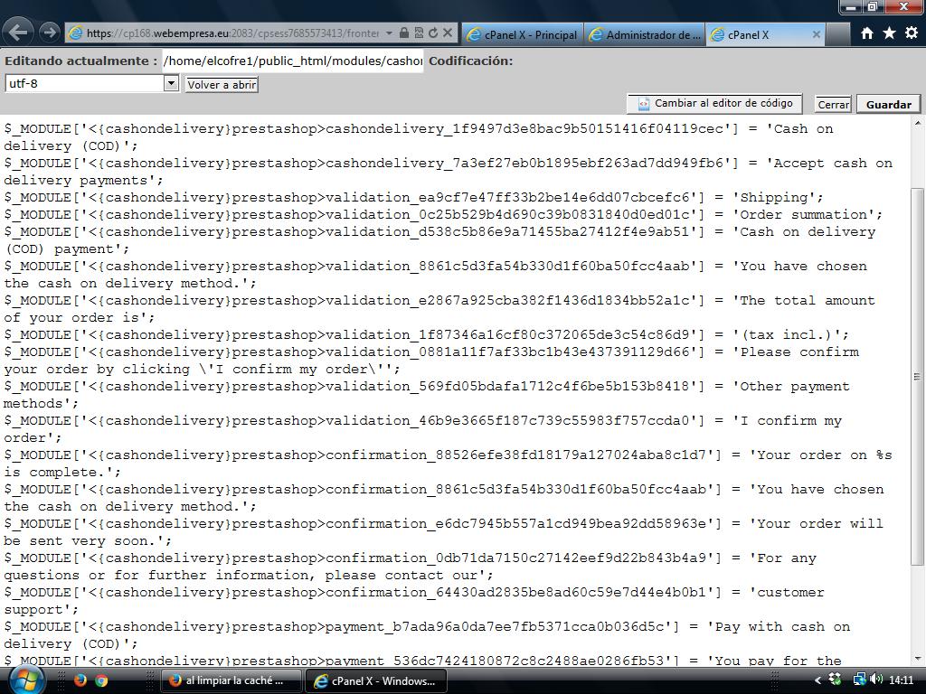Click the compatibility view icon in address bar

(x=419, y=33)
